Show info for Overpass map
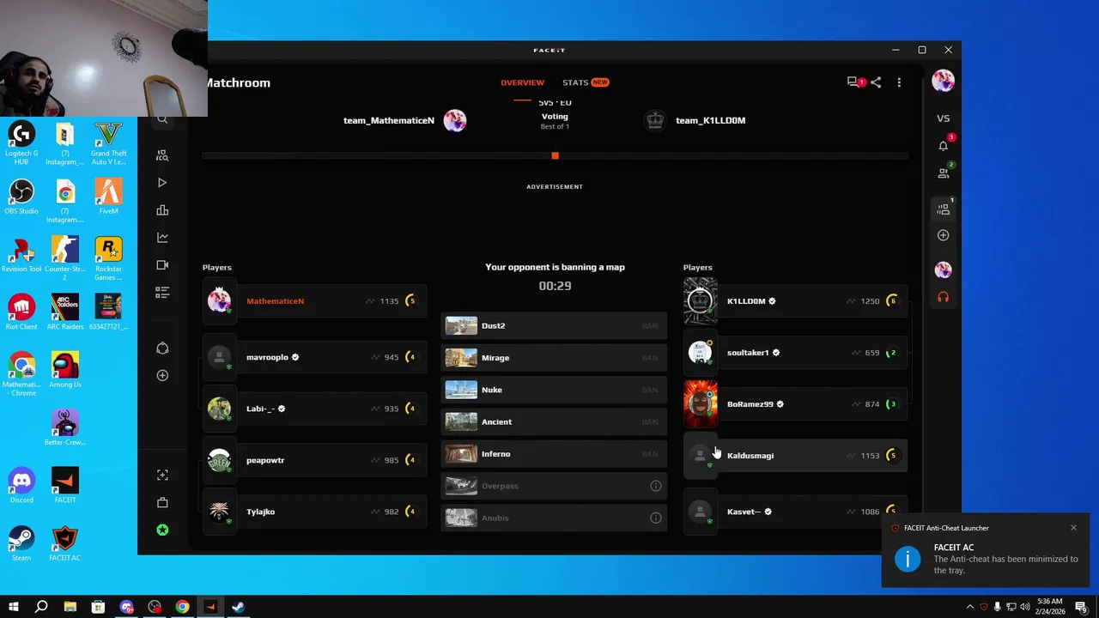Image resolution: width=1099 pixels, height=618 pixels. 655,486
